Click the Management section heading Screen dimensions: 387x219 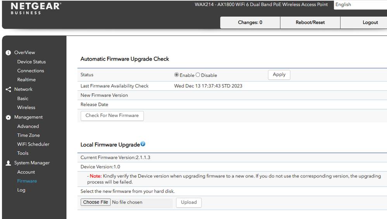point(28,117)
